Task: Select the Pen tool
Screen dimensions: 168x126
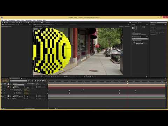Action: pos(19,22)
